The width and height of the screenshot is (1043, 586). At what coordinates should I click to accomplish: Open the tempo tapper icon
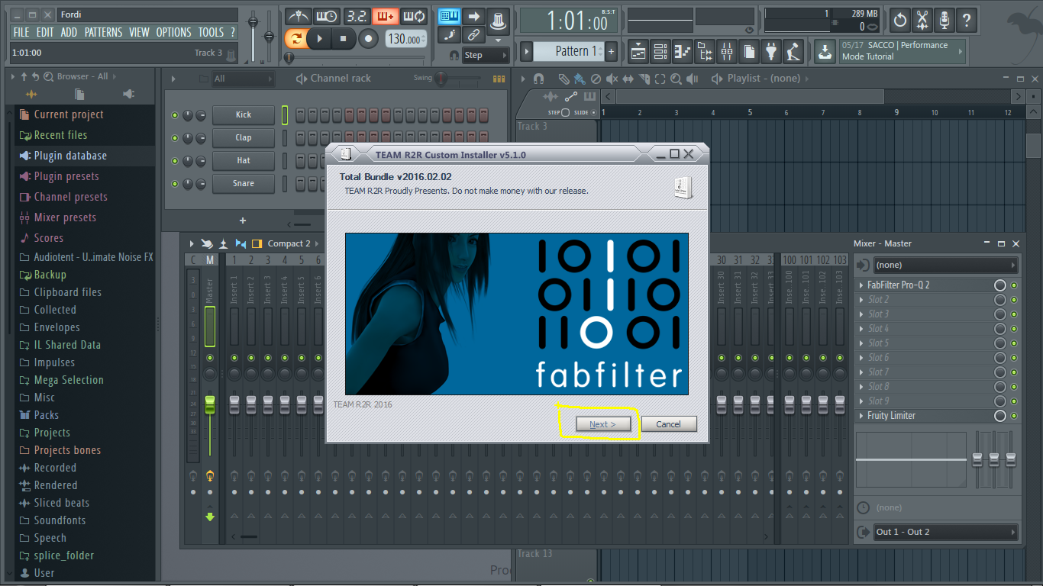coord(793,52)
